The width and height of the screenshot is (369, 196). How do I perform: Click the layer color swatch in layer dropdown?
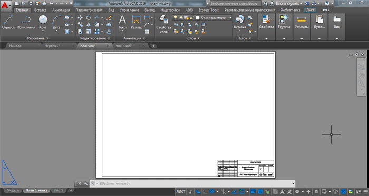pos(198,18)
